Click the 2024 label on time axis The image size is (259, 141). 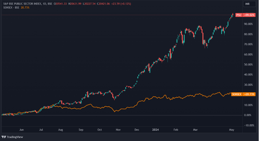[155, 130]
